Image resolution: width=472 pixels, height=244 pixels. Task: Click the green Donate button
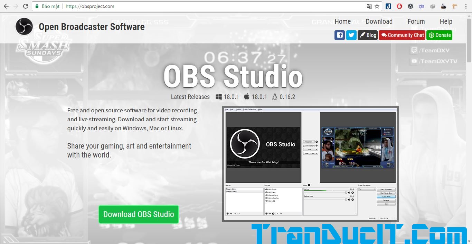coord(439,35)
